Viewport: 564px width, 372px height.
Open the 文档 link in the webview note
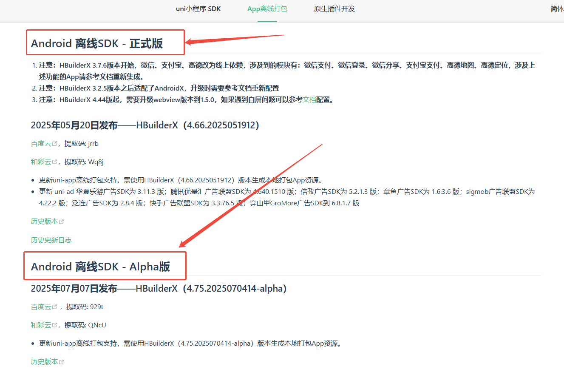tap(309, 100)
